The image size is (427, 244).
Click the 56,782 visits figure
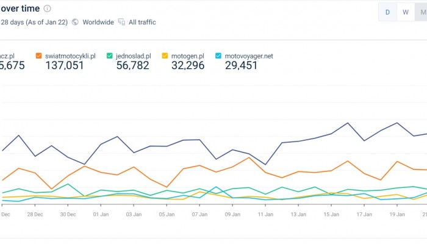(132, 66)
